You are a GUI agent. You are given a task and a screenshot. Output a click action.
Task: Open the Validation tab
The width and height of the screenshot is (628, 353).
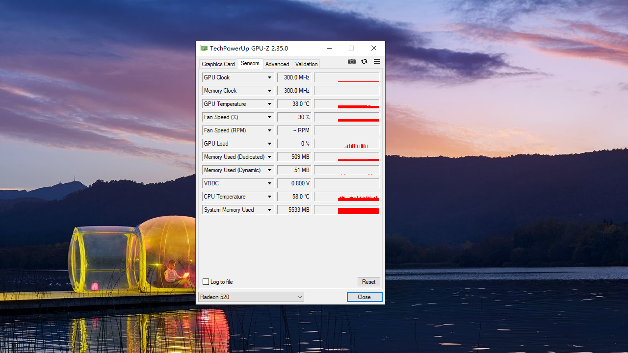click(306, 64)
